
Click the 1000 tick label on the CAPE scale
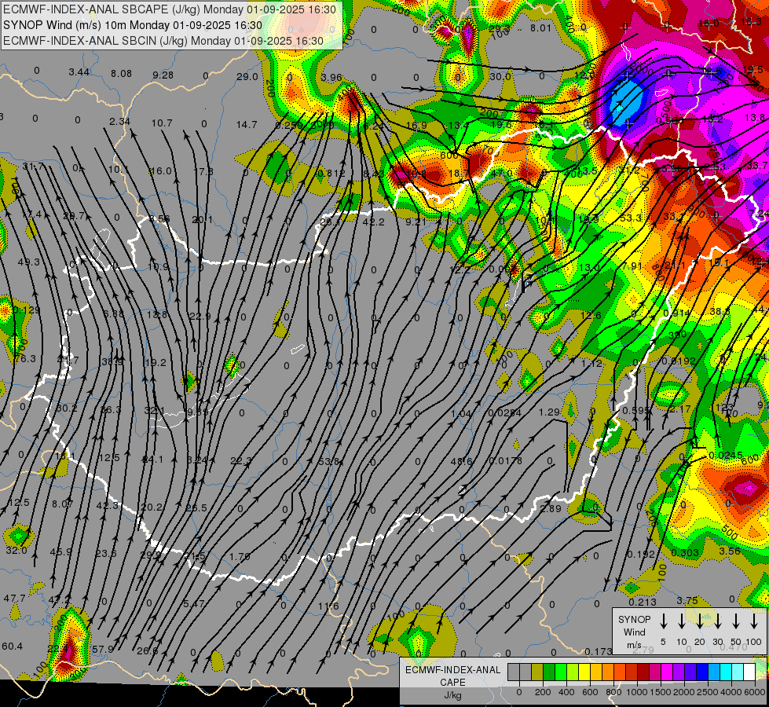click(637, 692)
